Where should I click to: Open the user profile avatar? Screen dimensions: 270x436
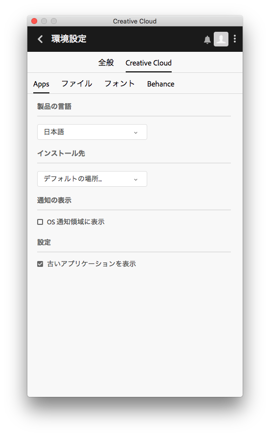point(221,39)
